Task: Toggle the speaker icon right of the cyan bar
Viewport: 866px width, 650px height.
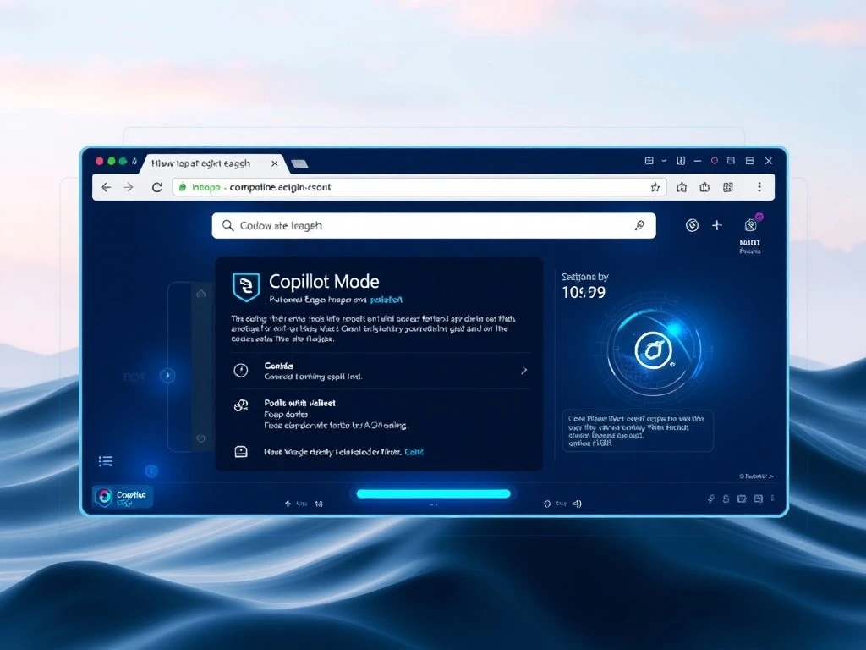Action: coord(577,504)
